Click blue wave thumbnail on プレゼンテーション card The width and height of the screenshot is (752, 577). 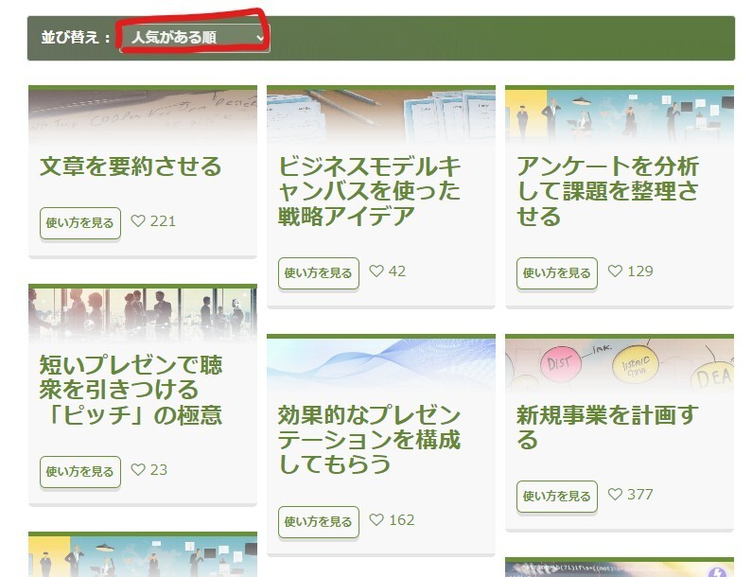[381, 365]
